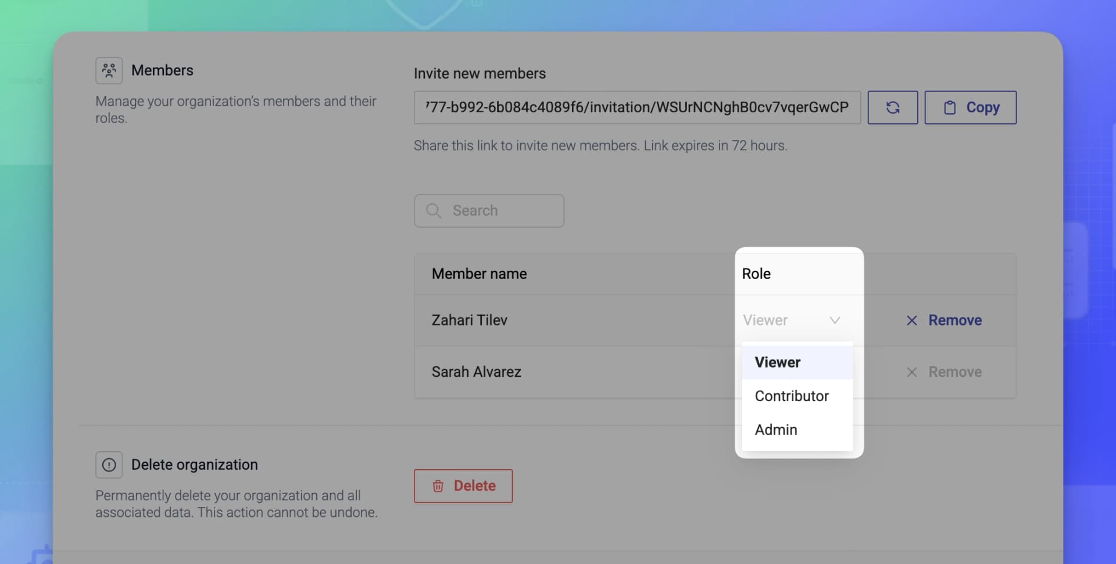The height and width of the screenshot is (564, 1116).
Task: Click the trash icon on Delete button
Action: [x=439, y=486]
